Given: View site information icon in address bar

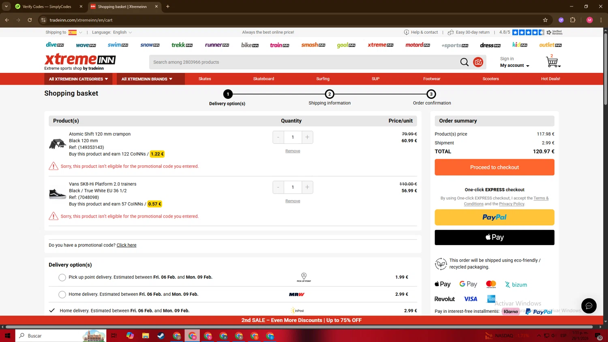Looking at the screenshot, I should click(43, 20).
